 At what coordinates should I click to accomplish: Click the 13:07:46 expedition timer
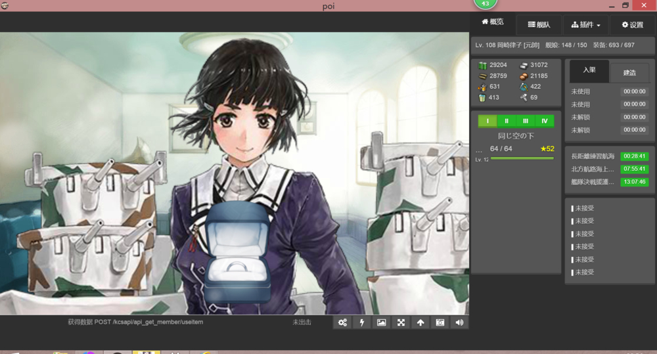(x=635, y=182)
